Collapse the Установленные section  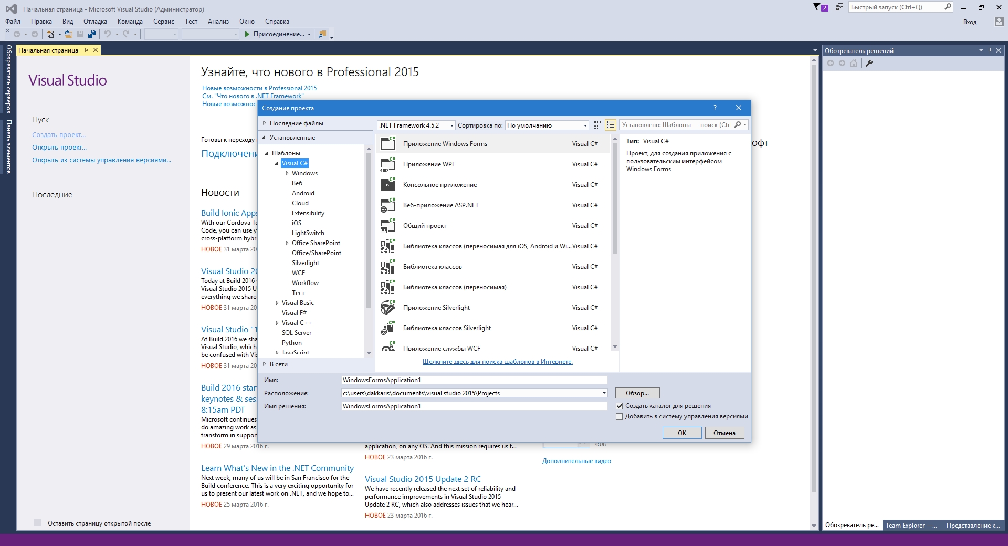click(264, 138)
